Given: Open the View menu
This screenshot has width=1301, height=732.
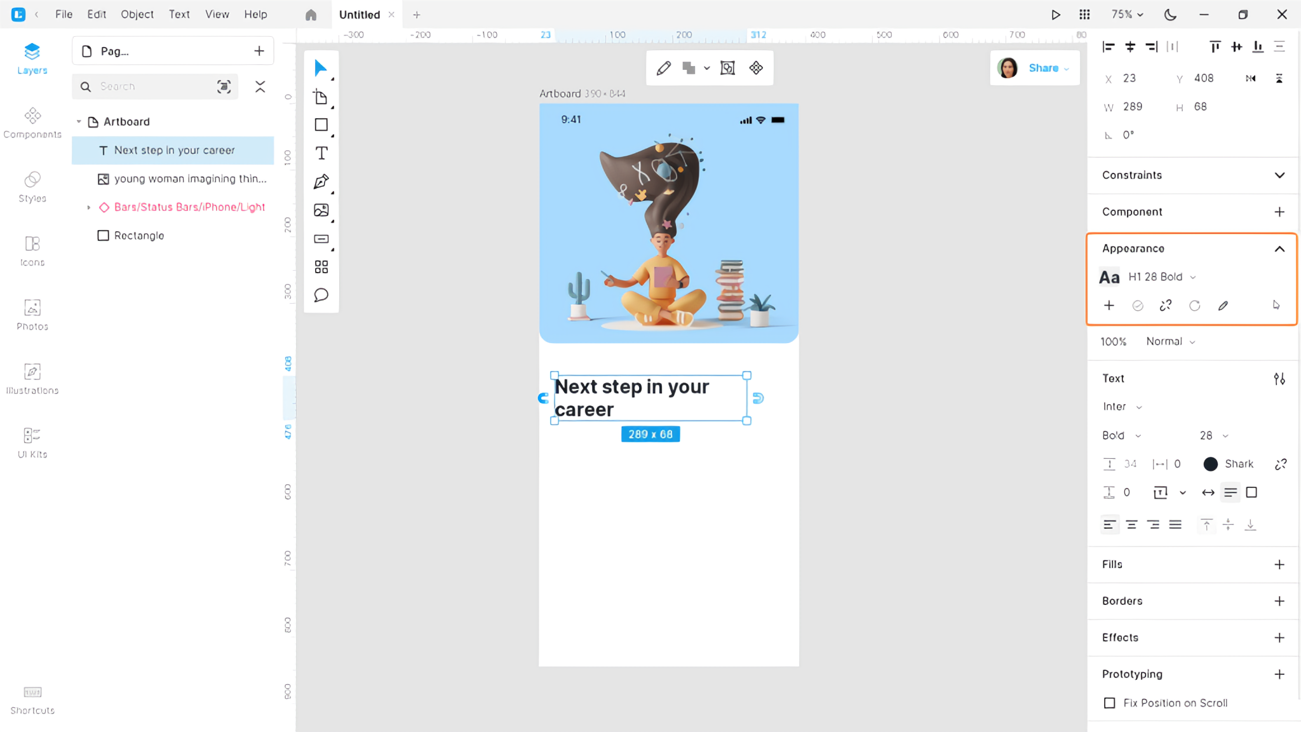Looking at the screenshot, I should (x=217, y=14).
